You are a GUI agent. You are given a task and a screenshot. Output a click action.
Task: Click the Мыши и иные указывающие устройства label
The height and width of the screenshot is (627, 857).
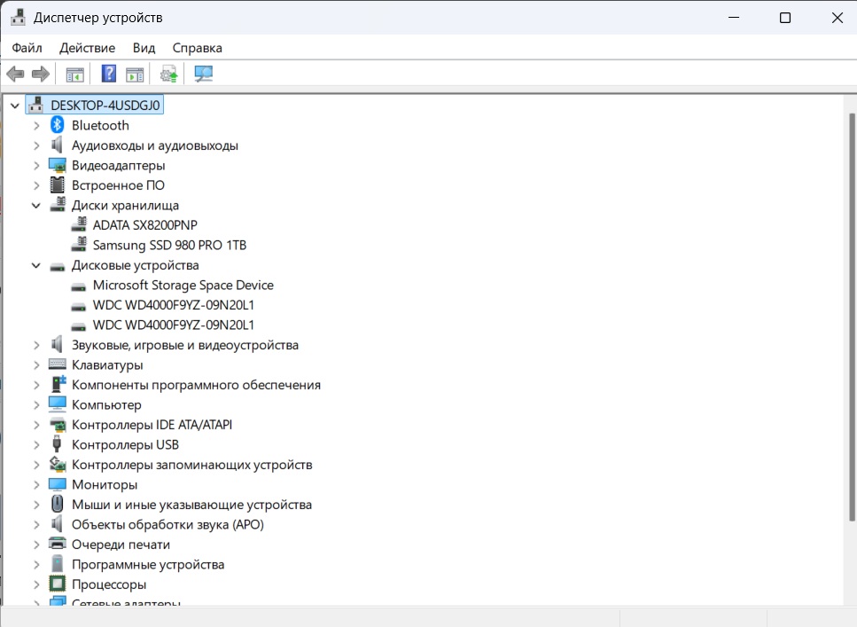tap(191, 505)
